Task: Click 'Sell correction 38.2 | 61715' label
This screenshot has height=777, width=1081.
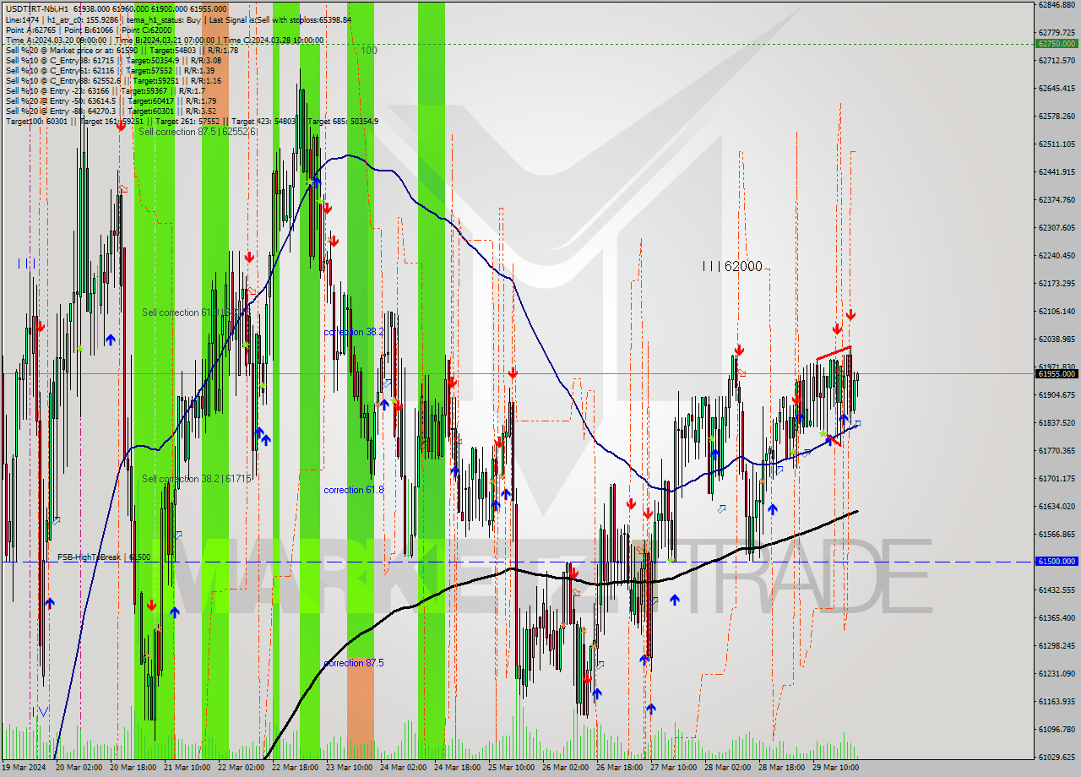Action: click(196, 479)
